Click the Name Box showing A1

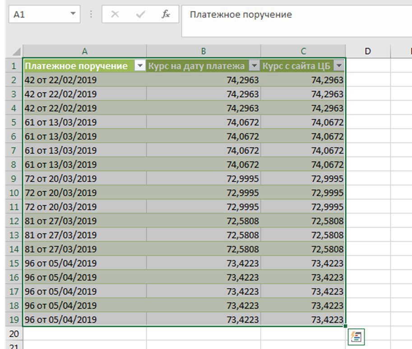[44, 14]
